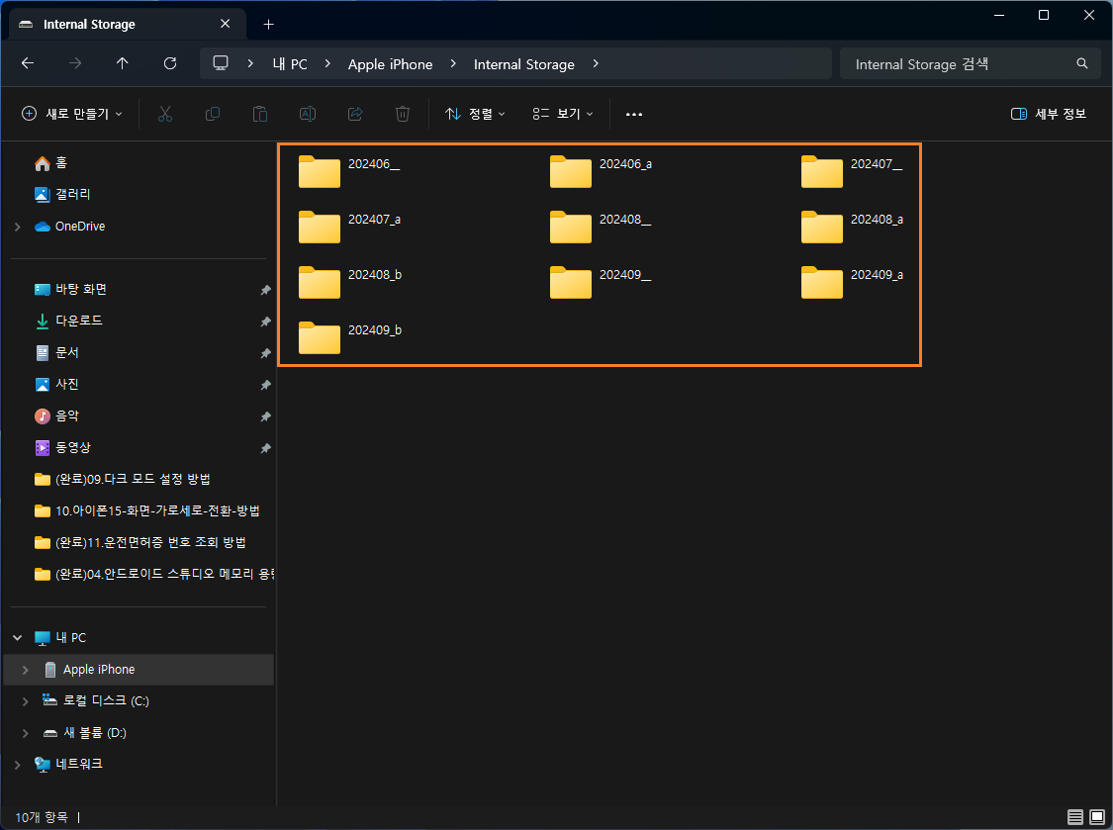
Task: Open the See more ellipsis menu
Action: pos(634,115)
